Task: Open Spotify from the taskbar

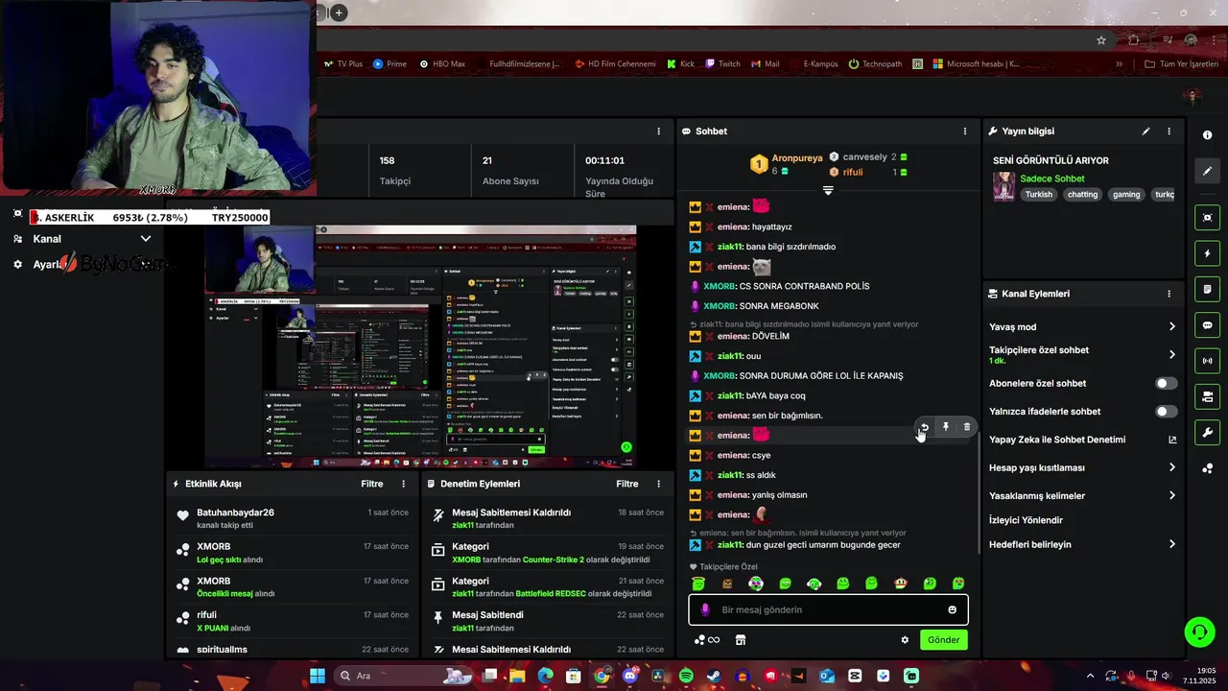Action: coord(686,676)
